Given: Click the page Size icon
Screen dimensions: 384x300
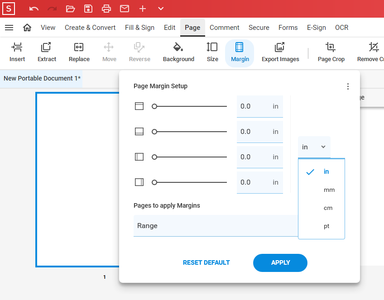Looking at the screenshot, I should (x=212, y=48).
